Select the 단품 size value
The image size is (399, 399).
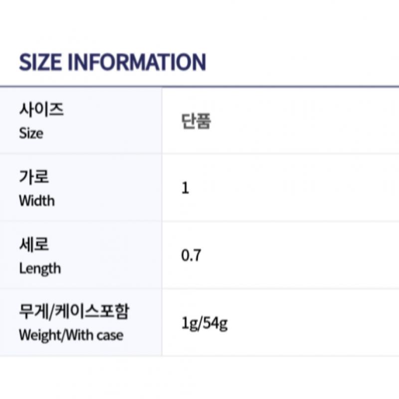[x=196, y=122]
